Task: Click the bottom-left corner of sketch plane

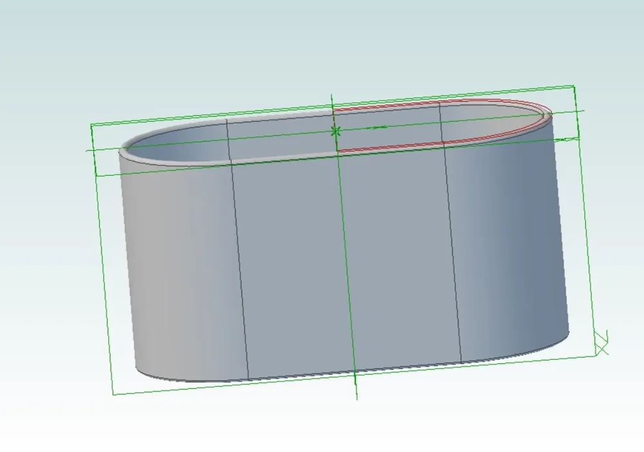Action: click(x=113, y=395)
